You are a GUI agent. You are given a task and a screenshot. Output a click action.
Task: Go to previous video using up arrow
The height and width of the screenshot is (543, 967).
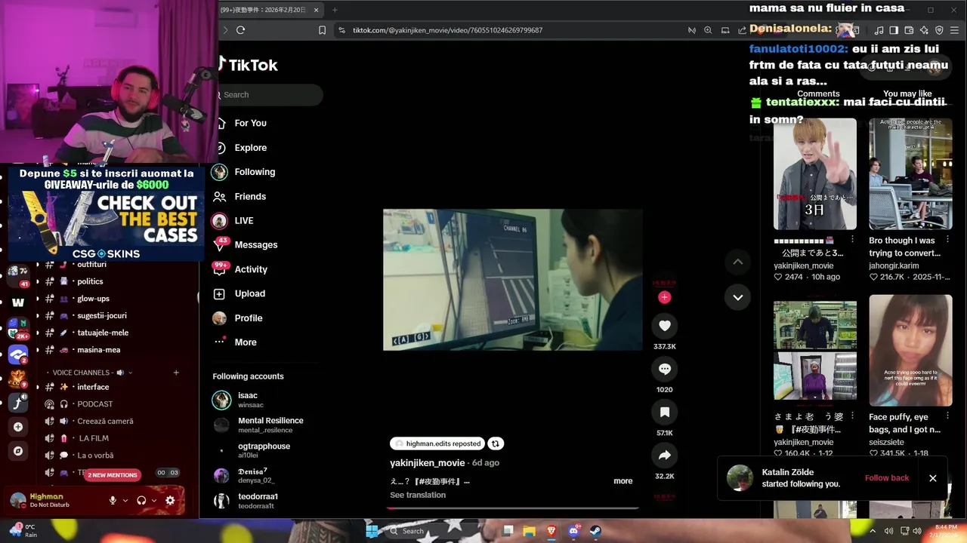point(738,262)
